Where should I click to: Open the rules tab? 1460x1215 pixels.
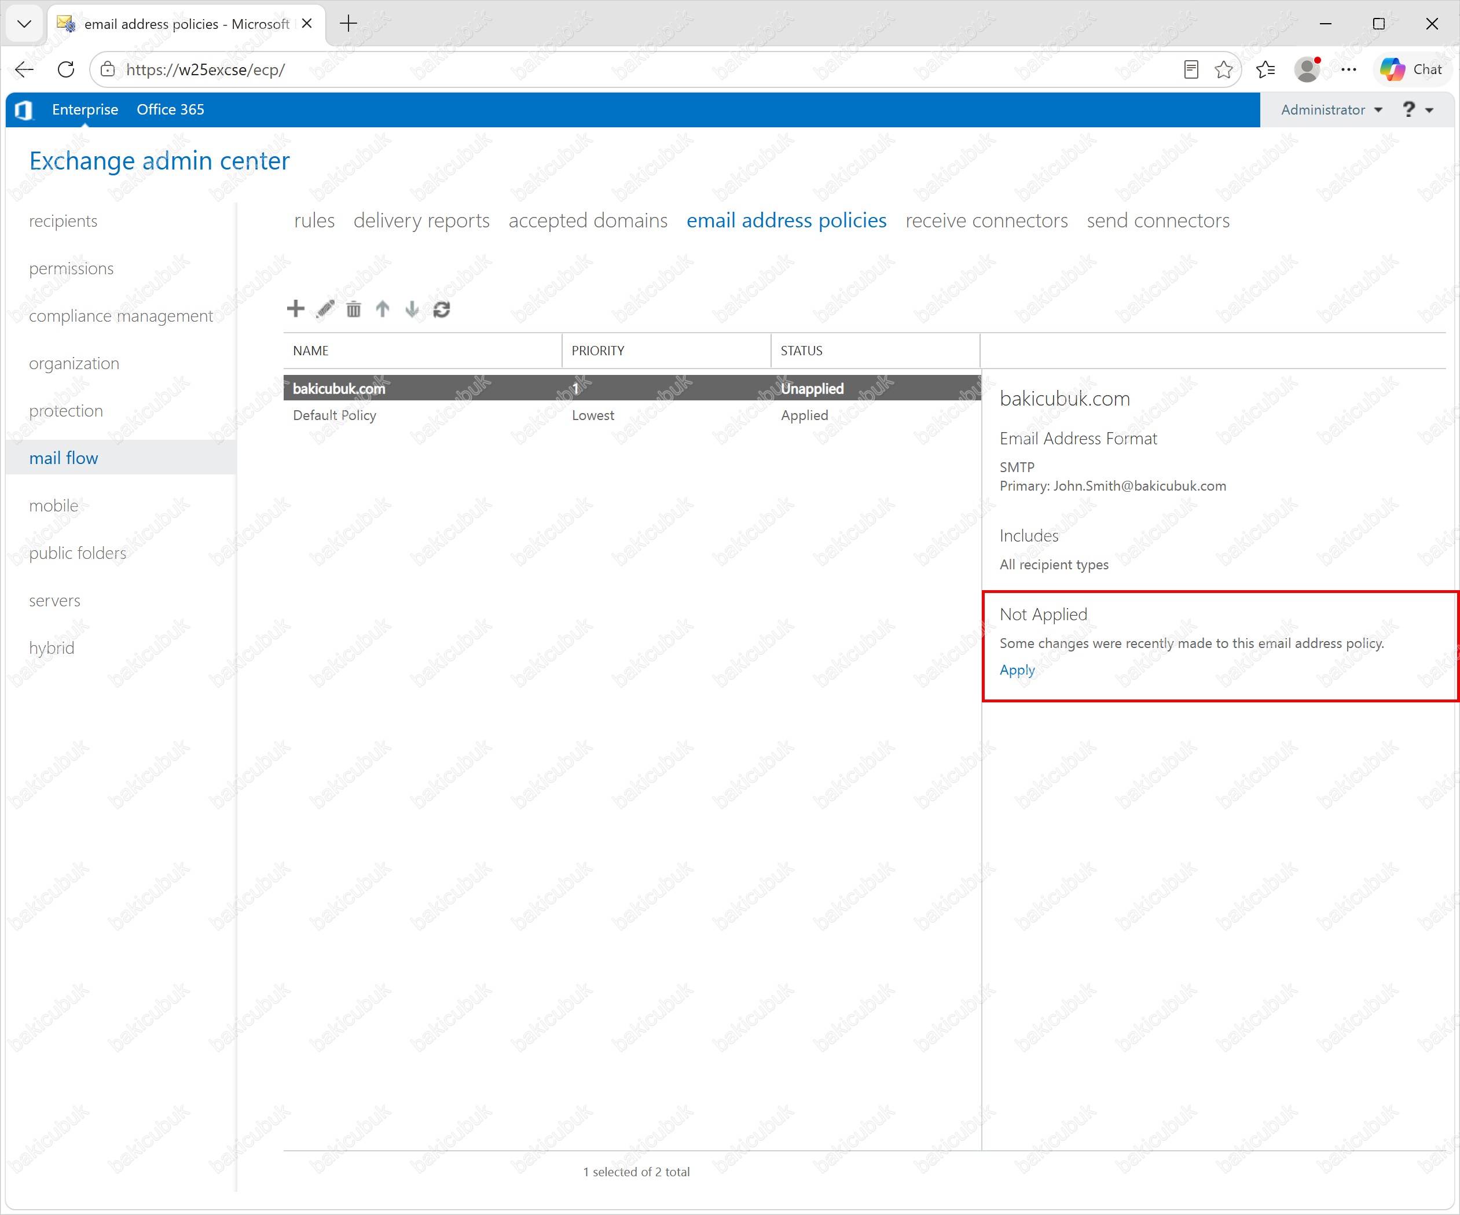coord(314,221)
